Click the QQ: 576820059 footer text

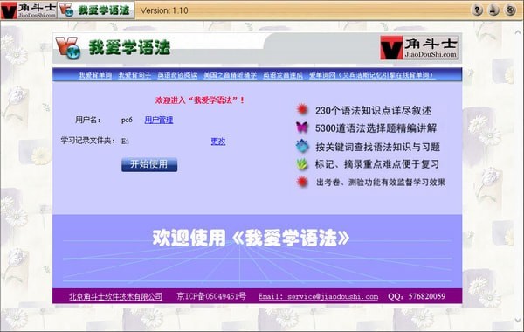[x=417, y=296]
